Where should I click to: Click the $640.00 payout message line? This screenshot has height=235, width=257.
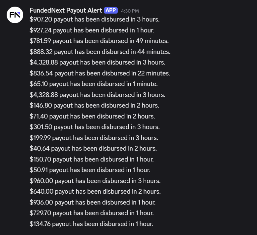95,191
